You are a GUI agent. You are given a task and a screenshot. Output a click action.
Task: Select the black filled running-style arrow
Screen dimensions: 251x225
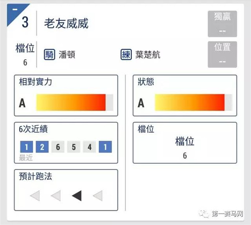[x=77, y=196]
